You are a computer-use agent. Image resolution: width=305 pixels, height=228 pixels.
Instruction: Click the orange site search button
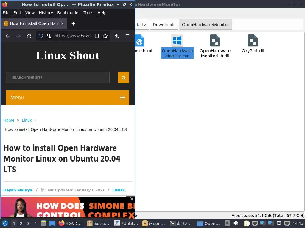pyautogui.click(x=124, y=77)
